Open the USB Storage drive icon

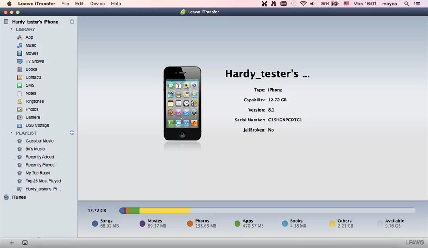pos(20,125)
